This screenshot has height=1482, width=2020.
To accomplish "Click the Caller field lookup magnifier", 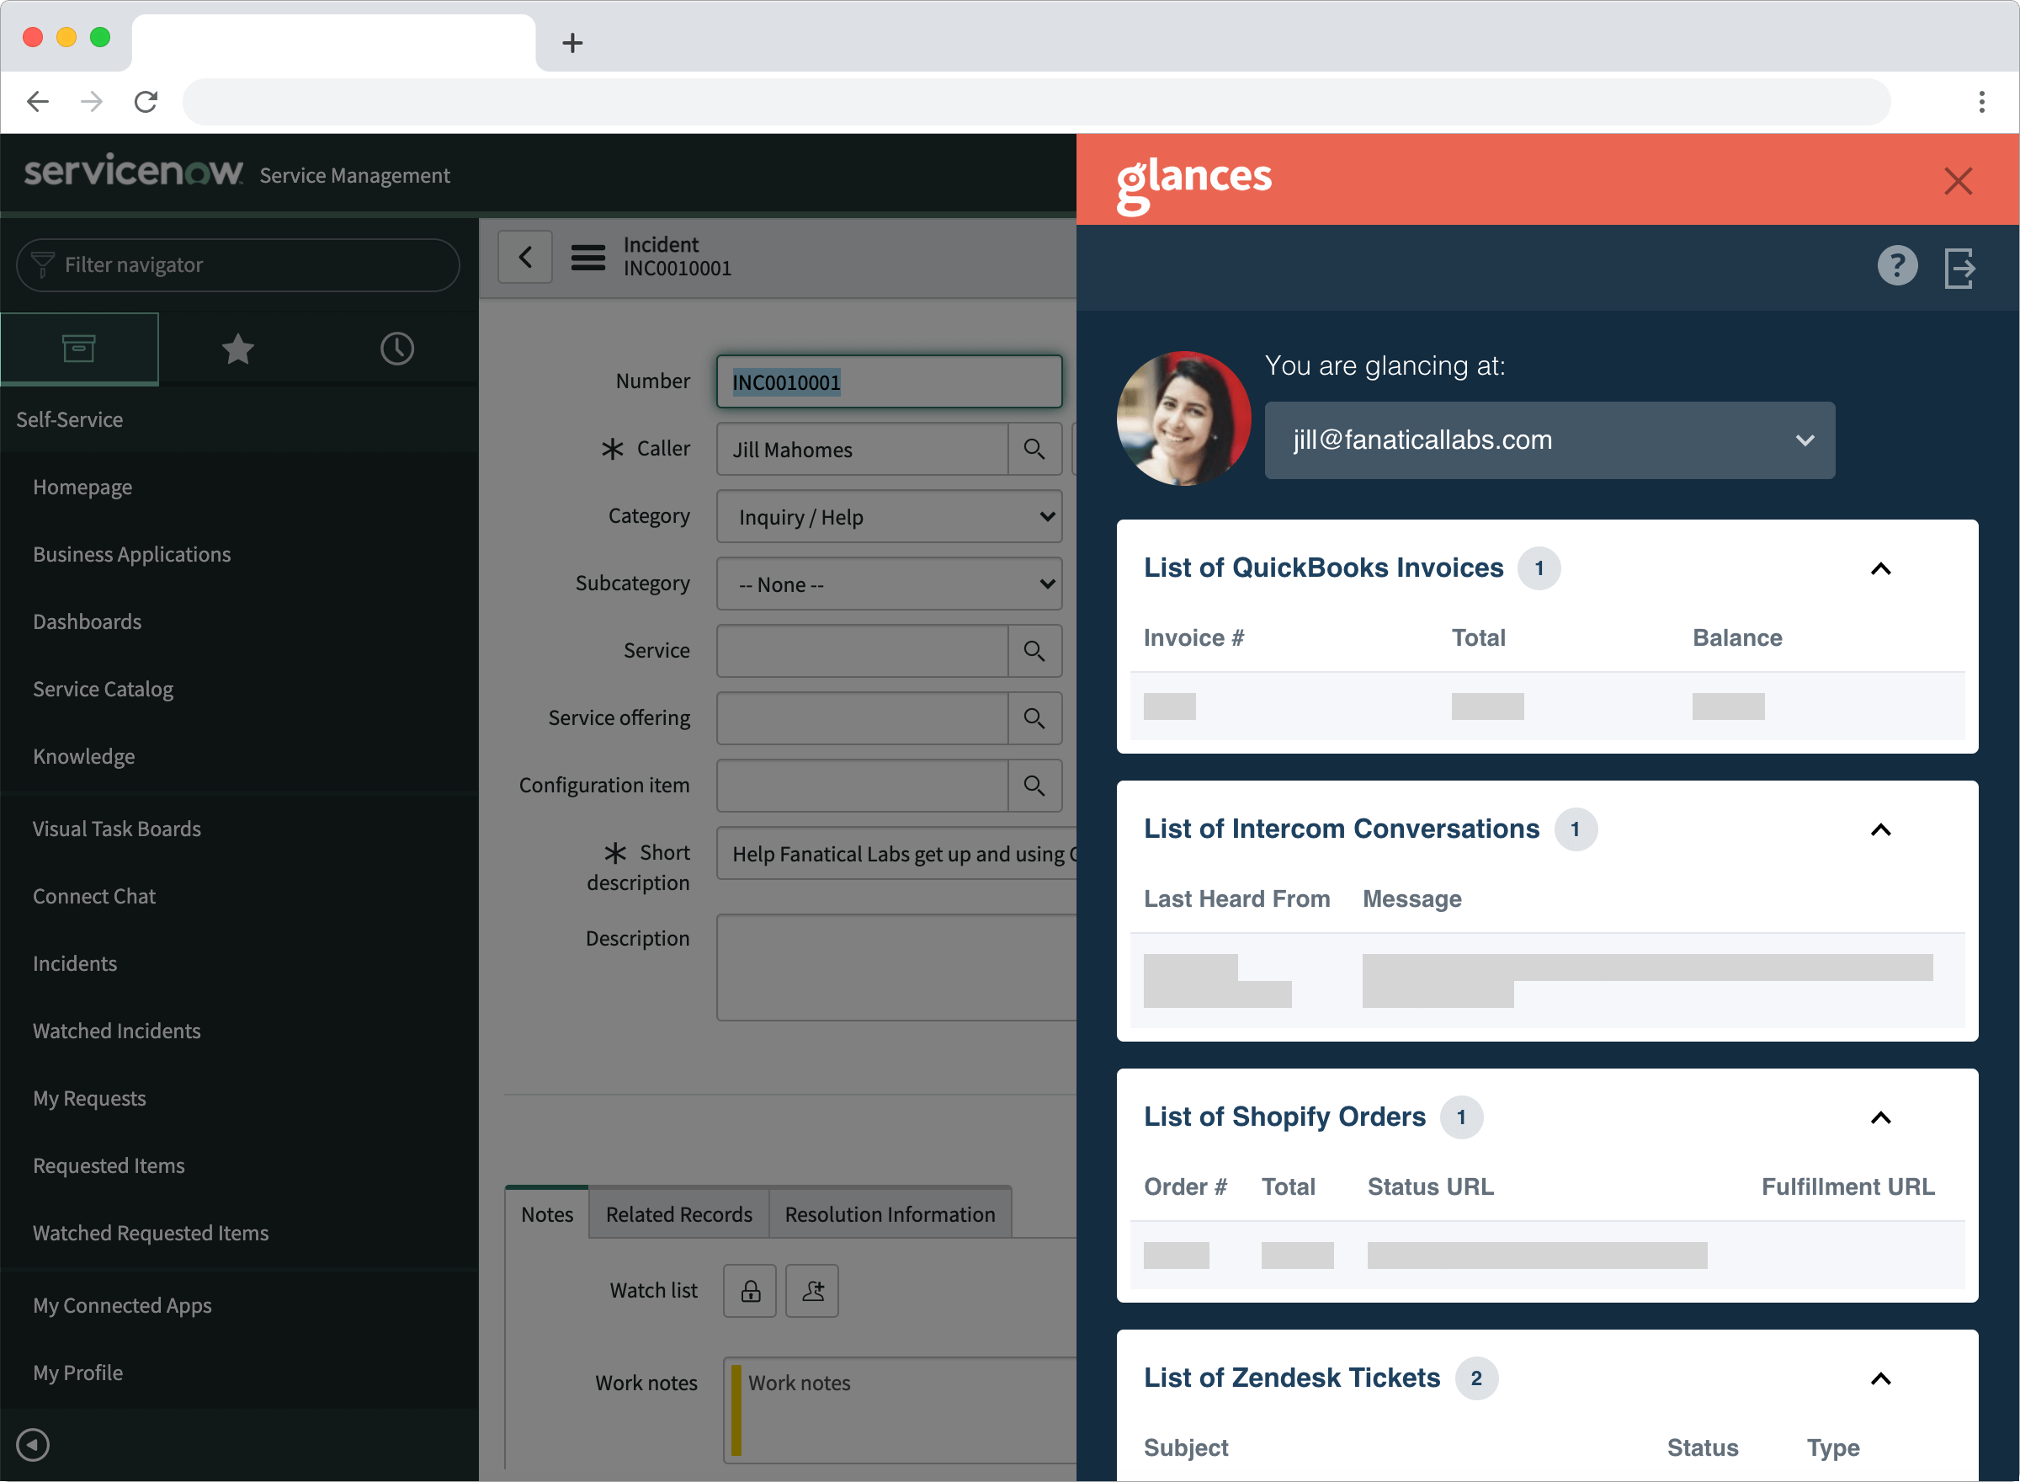I will pyautogui.click(x=1035, y=450).
